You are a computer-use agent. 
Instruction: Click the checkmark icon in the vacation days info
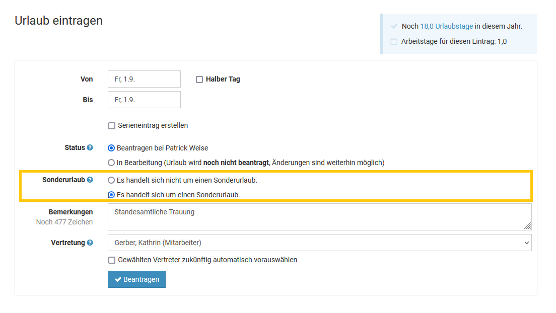(394, 26)
